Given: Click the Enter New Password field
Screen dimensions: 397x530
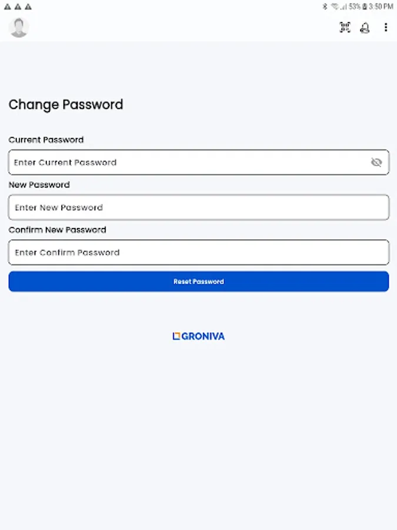Looking at the screenshot, I should point(198,207).
